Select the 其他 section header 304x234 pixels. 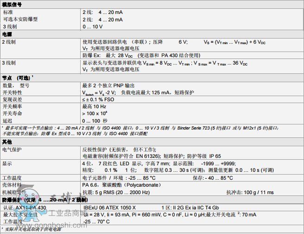click(x=7, y=141)
